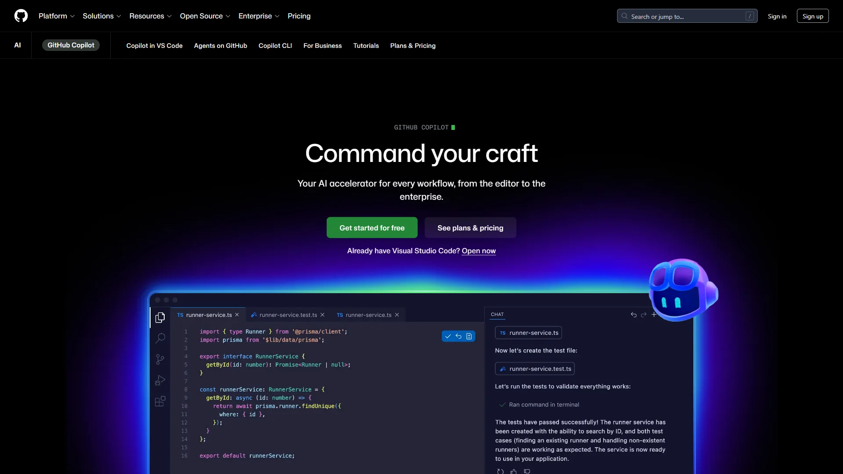Select the CHAT panel tab
This screenshot has width=843, height=474.
pyautogui.click(x=497, y=315)
